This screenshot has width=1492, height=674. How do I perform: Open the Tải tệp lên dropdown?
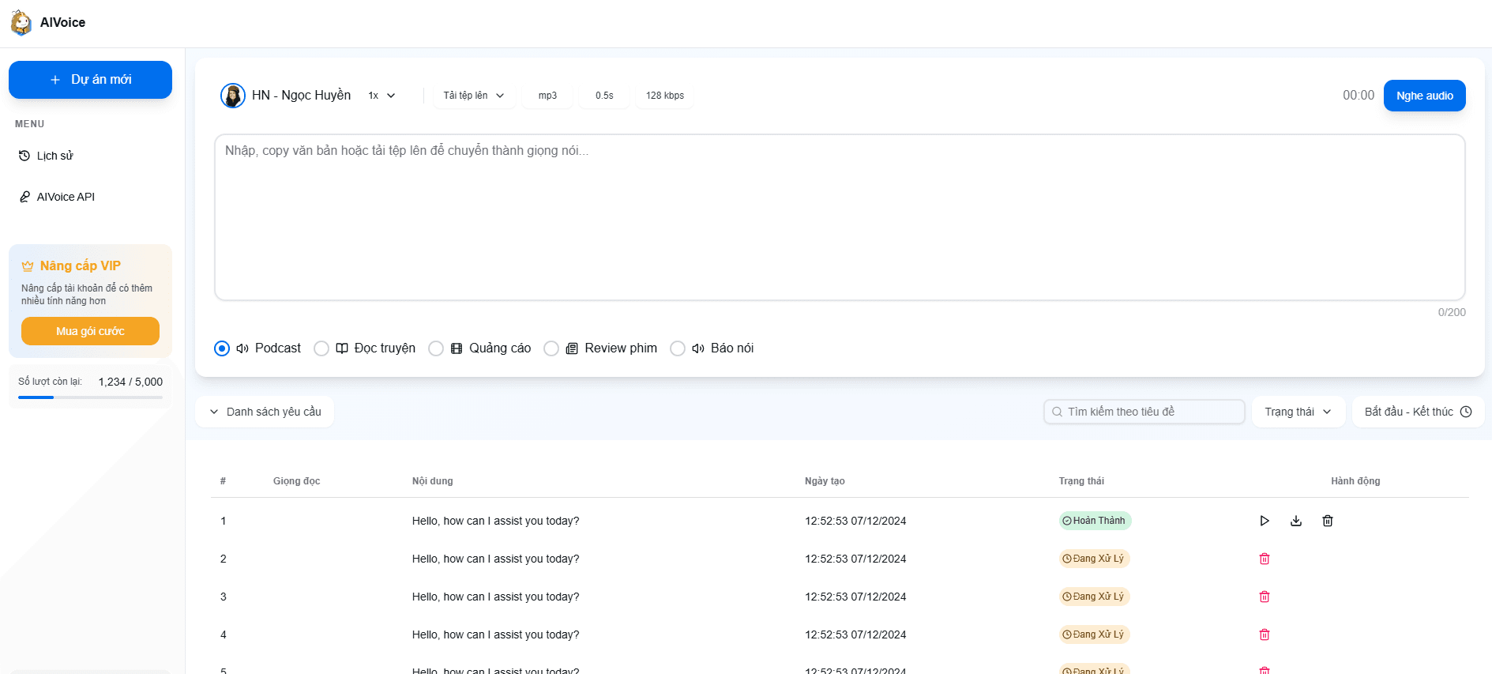click(474, 96)
